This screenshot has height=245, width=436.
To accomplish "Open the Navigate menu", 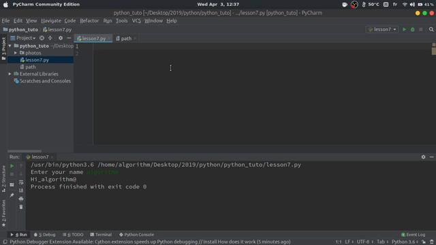I will [x=51, y=21].
